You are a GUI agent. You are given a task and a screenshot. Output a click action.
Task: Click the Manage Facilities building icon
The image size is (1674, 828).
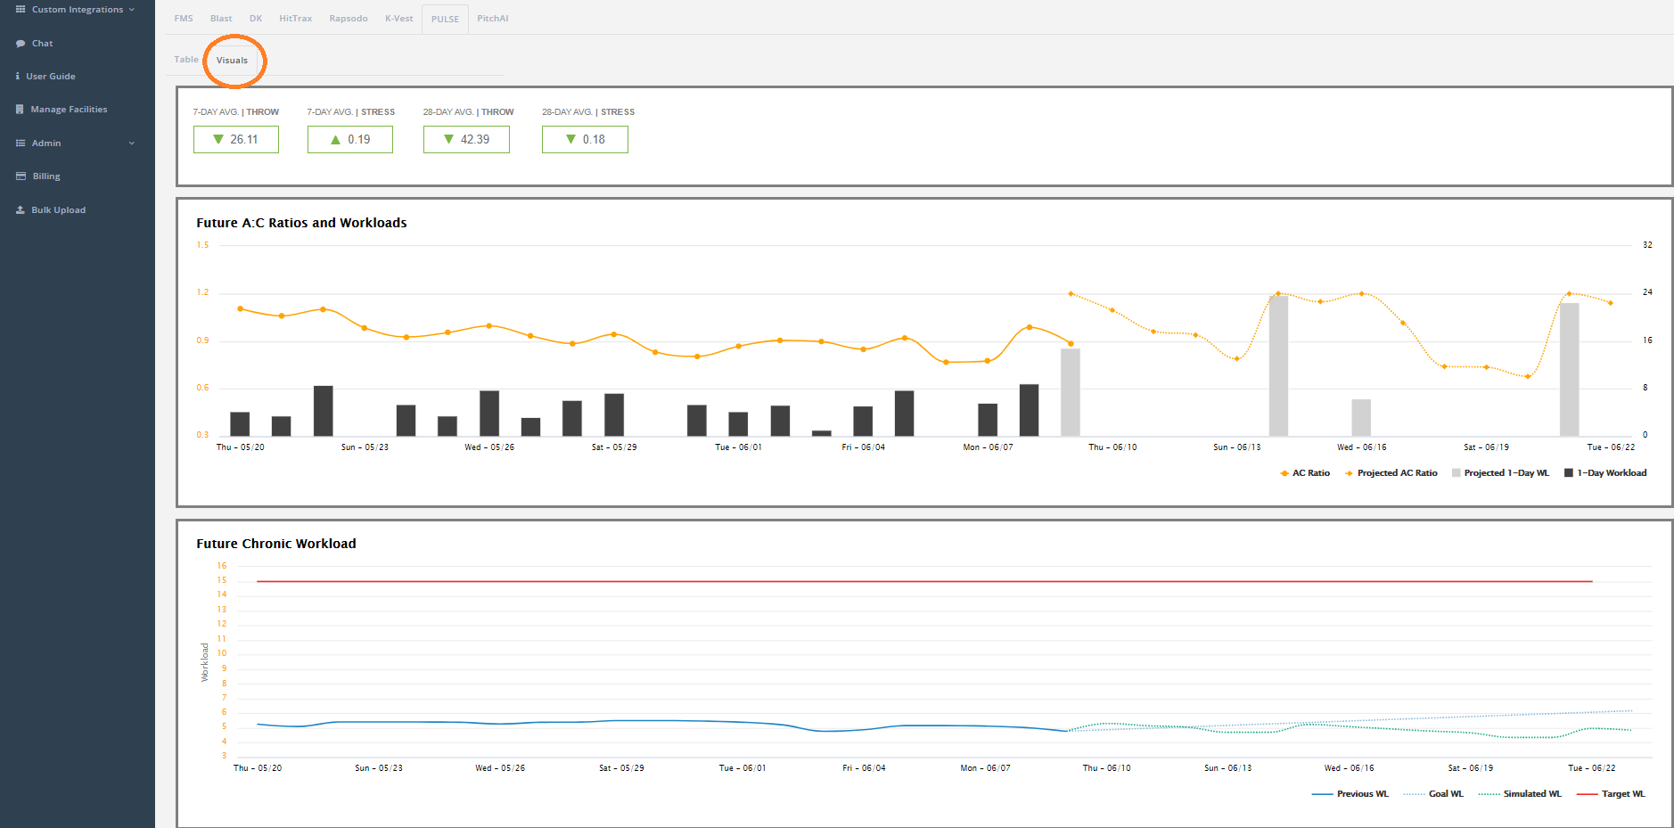[x=21, y=110]
